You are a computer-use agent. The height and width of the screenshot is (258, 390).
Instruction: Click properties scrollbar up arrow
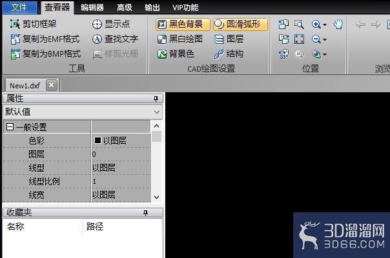pos(157,126)
